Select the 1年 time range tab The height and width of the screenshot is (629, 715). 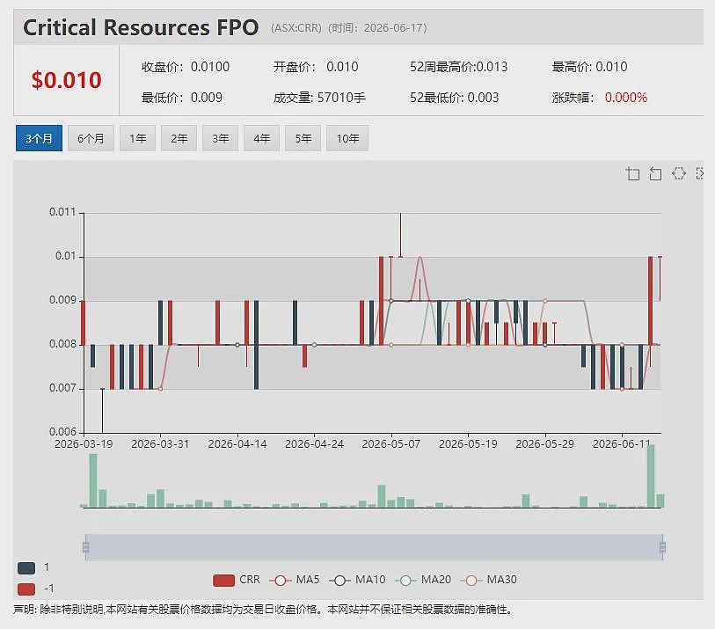point(137,138)
